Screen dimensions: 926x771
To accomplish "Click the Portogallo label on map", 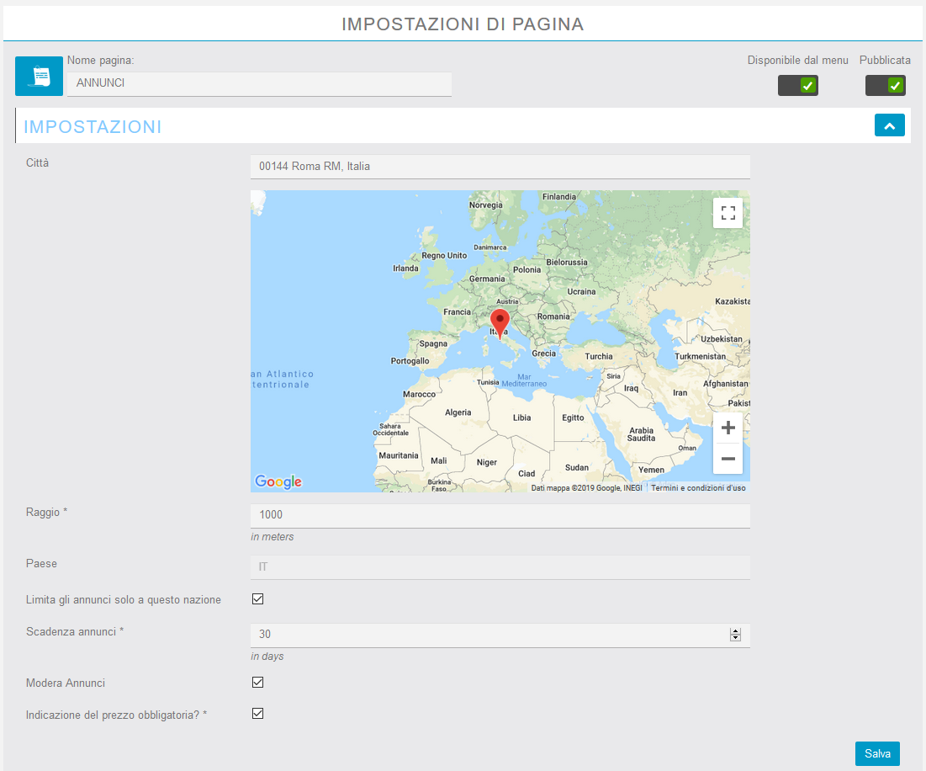I will pos(410,361).
